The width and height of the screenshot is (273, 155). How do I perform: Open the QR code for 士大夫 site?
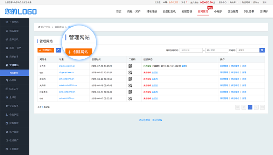(x=130, y=66)
